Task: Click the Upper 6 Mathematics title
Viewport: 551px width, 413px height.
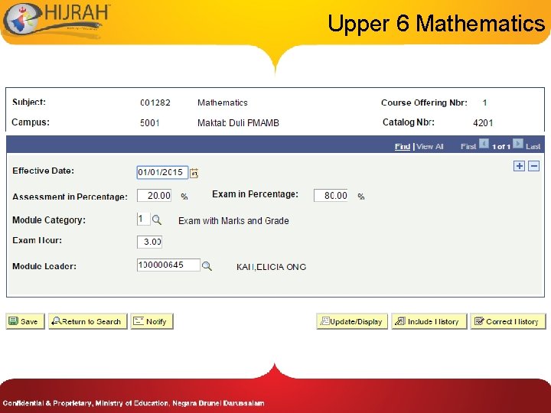Action: (436, 24)
